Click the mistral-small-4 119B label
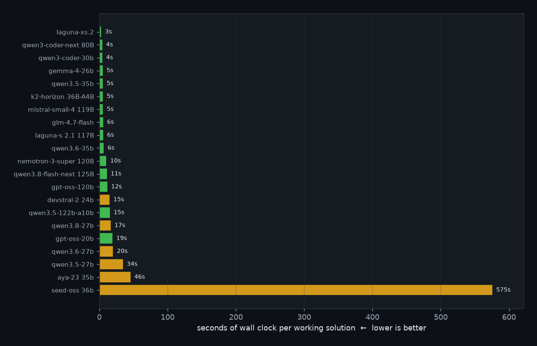 coord(61,110)
